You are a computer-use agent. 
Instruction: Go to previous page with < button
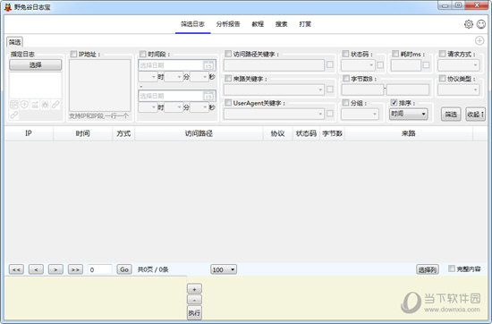[x=36, y=269]
